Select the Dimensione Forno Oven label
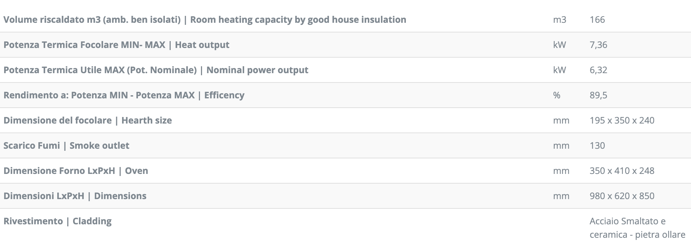Screen dimensions: 691x245 (x=76, y=171)
